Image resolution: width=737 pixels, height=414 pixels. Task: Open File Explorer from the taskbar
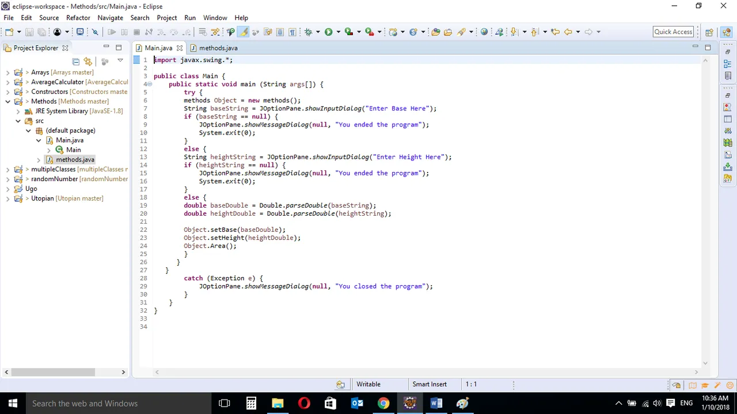coord(278,403)
